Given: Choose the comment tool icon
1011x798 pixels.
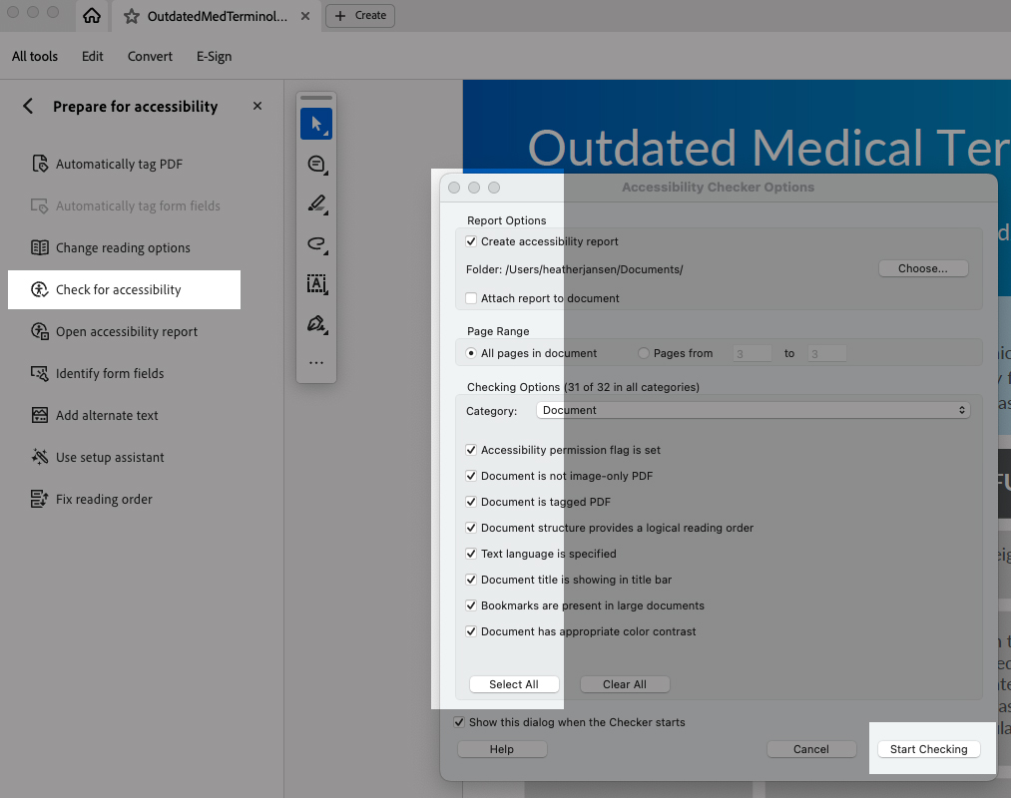Looking at the screenshot, I should pos(316,164).
